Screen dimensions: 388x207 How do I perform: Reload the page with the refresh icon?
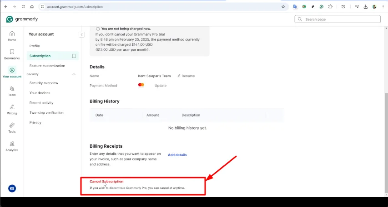coord(23,7)
